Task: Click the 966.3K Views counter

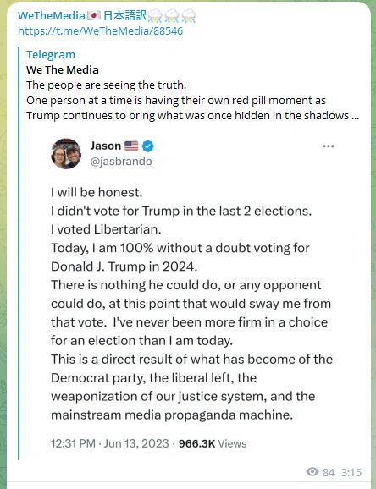Action: [213, 443]
